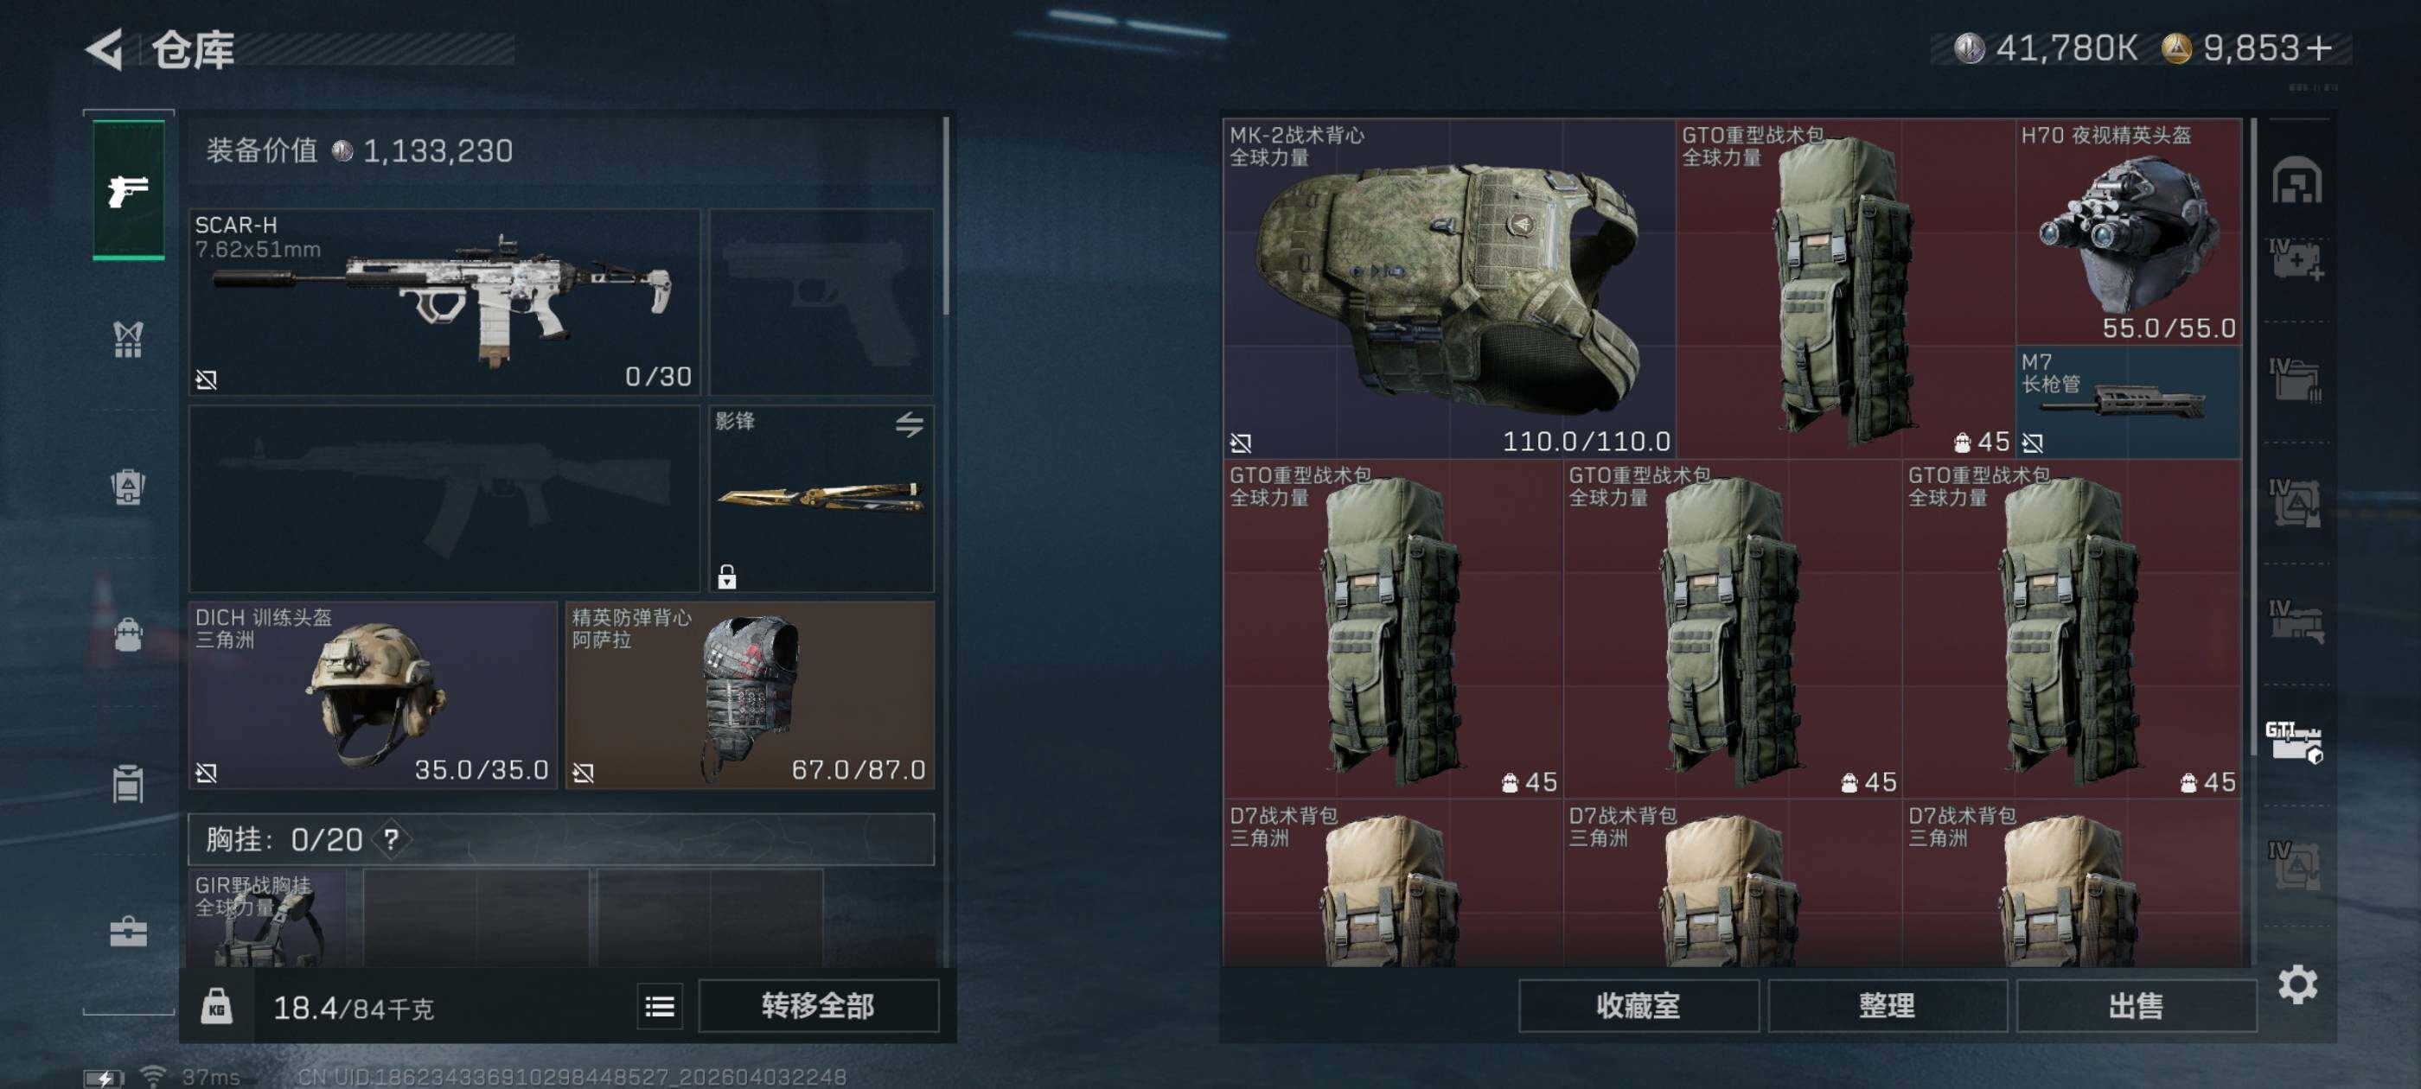Click the stash vertical scrollbar
Viewport: 2421px width, 1089px height.
(2254, 436)
